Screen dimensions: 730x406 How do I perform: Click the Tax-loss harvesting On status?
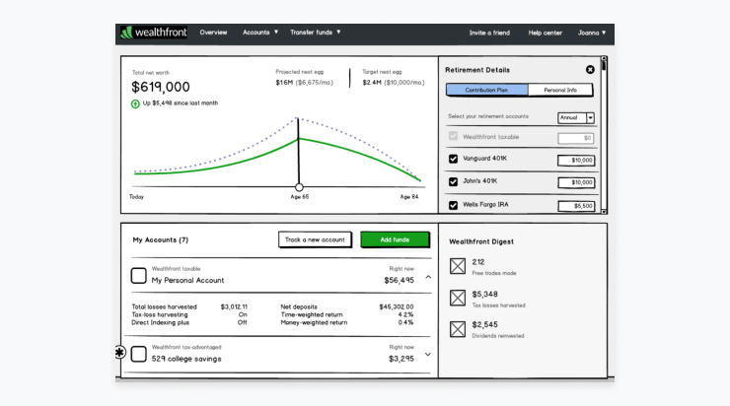tap(243, 315)
